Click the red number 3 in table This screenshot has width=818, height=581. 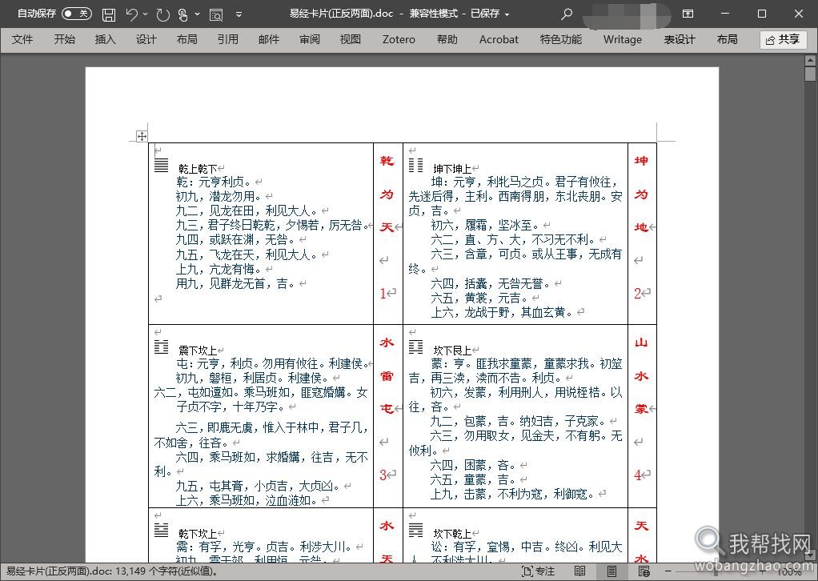tap(383, 475)
